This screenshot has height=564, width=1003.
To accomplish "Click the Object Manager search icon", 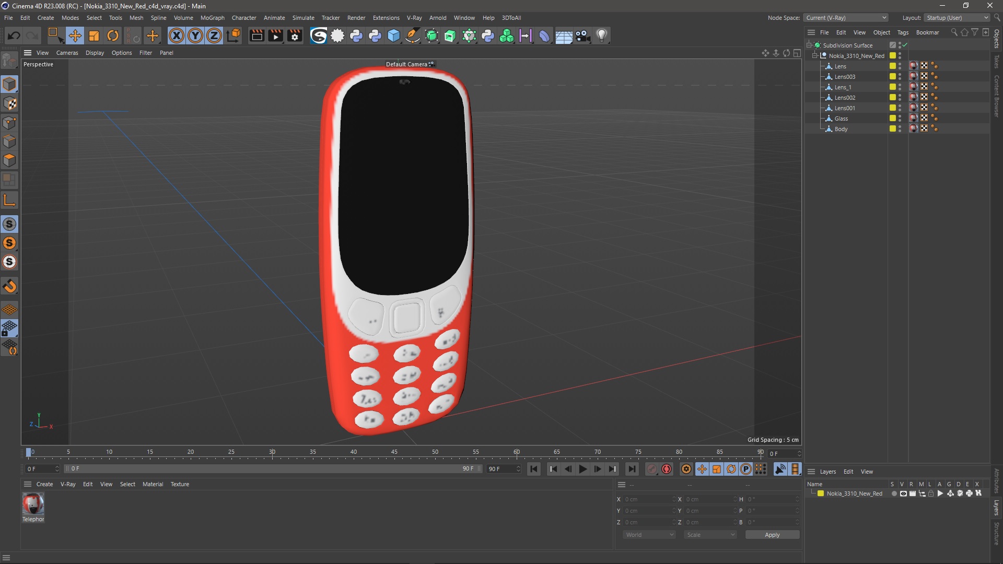I will point(954,32).
